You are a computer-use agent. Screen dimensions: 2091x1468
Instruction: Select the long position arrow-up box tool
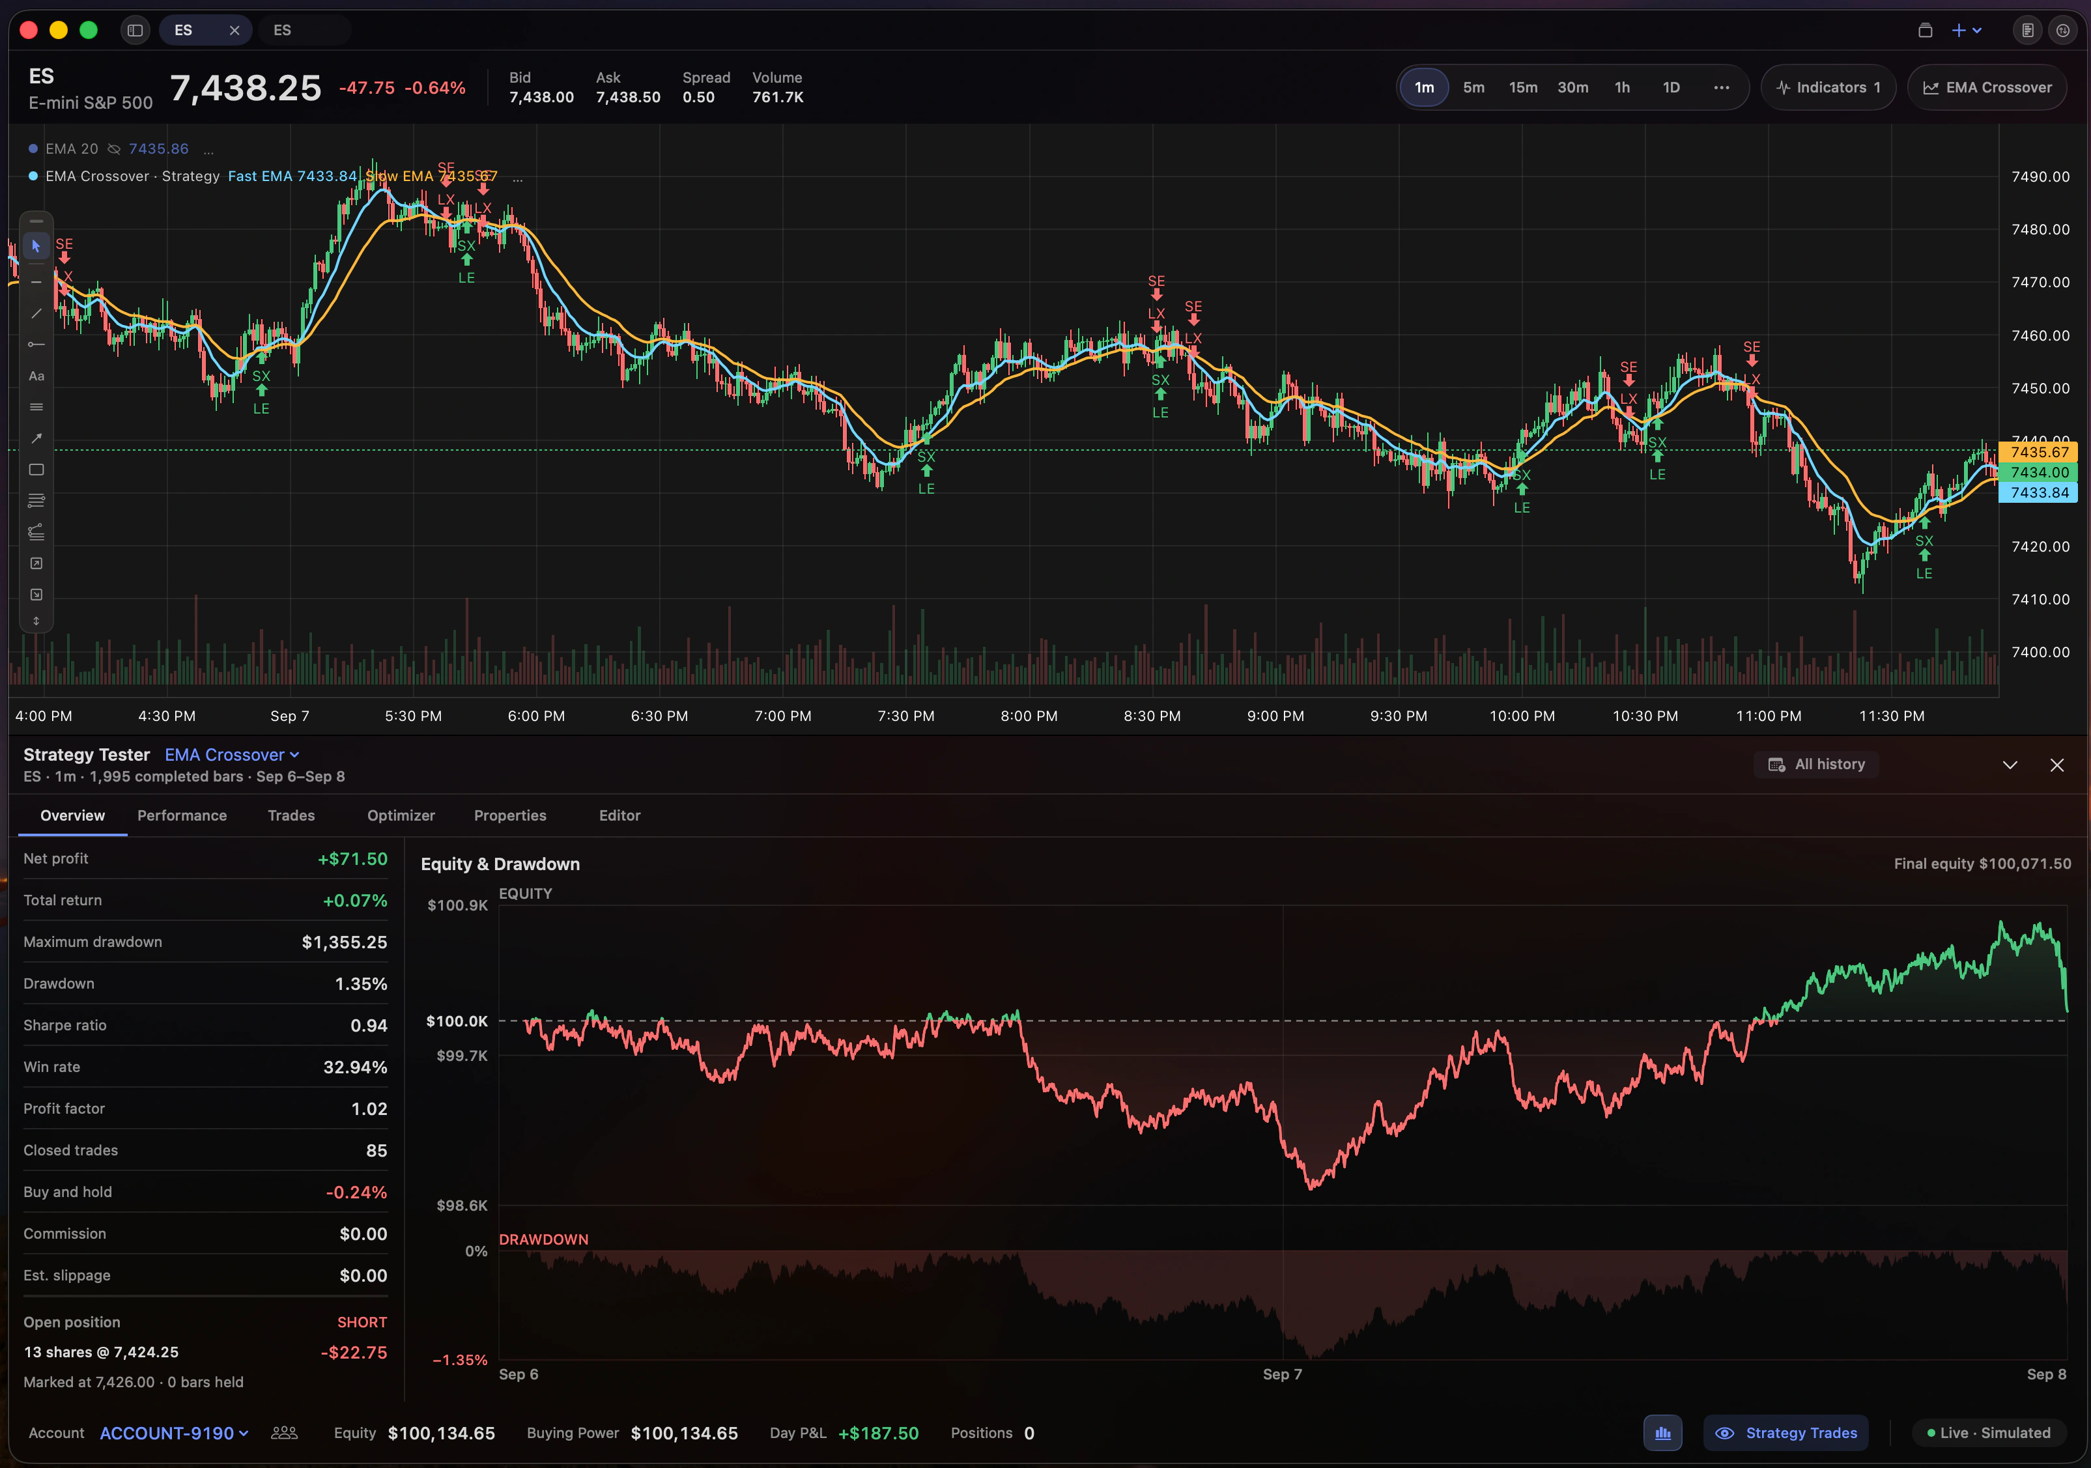36,564
